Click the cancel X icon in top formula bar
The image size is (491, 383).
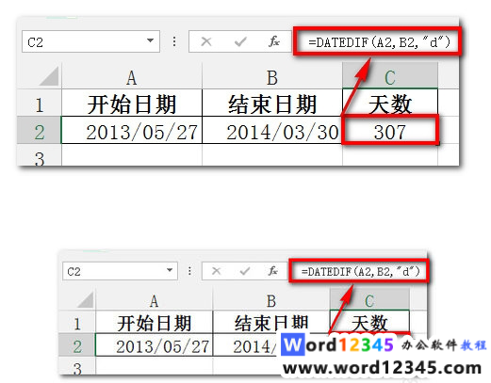click(x=206, y=41)
